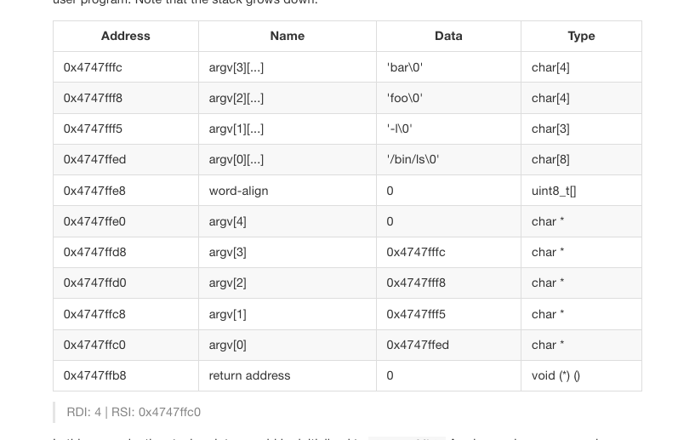The width and height of the screenshot is (678, 440).
Task: Click the Data column header
Action: pos(448,36)
